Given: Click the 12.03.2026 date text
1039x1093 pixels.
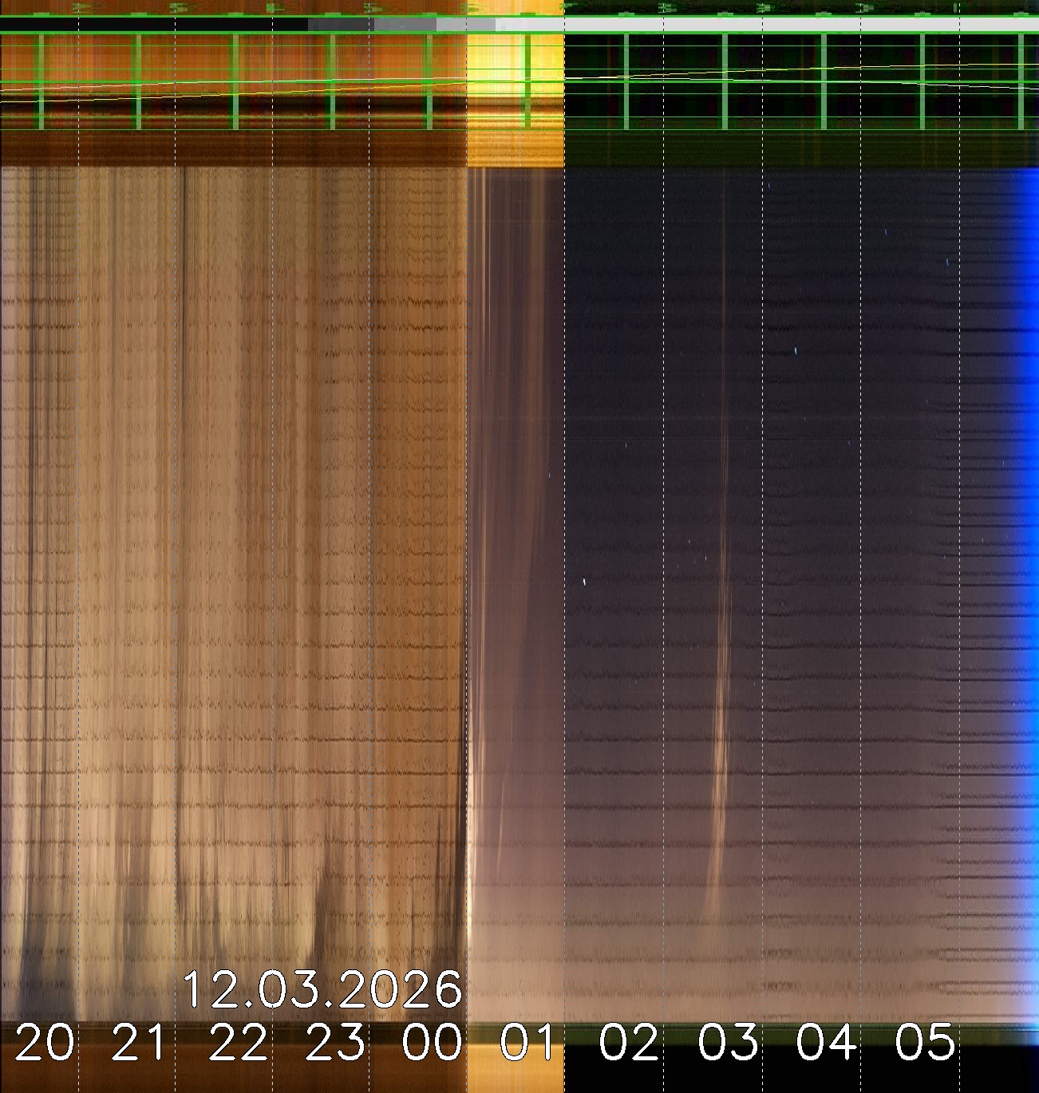Looking at the screenshot, I should pyautogui.click(x=322, y=990).
